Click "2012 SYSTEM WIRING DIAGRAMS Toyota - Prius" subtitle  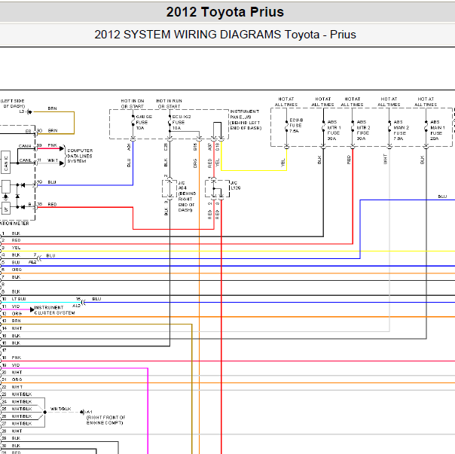225,35
